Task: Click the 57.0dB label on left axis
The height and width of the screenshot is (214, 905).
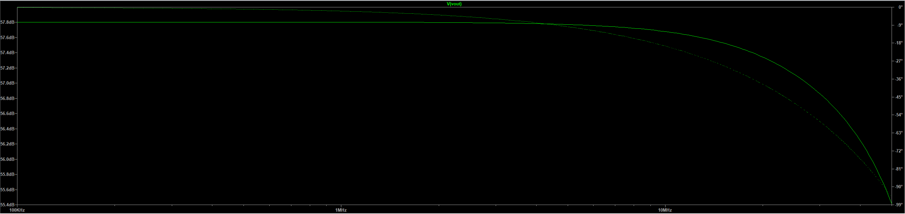Action: tap(7, 83)
